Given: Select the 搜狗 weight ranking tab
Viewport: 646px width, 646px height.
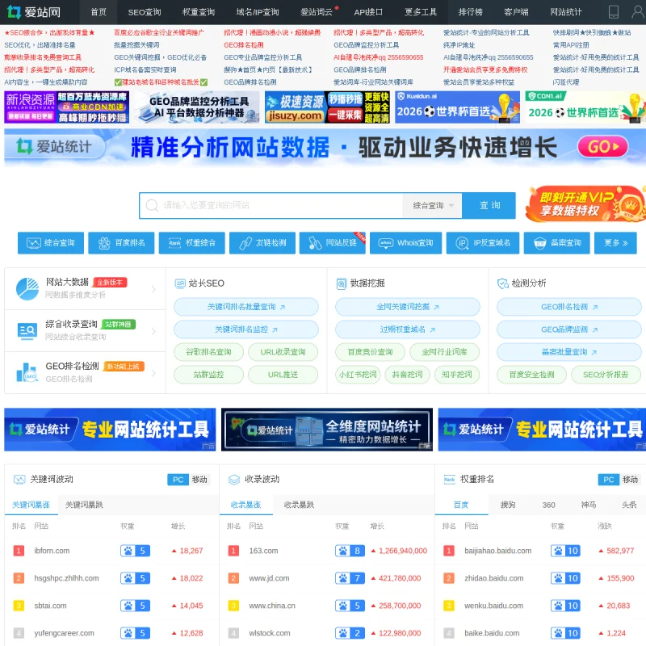Looking at the screenshot, I should (x=508, y=505).
